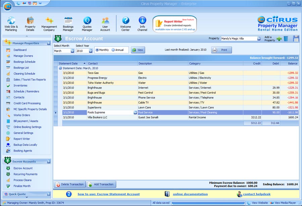Viewport: 302px width, 206px height.
Task: Click the General Settings gear icon
Action: pyautogui.click(x=8, y=133)
